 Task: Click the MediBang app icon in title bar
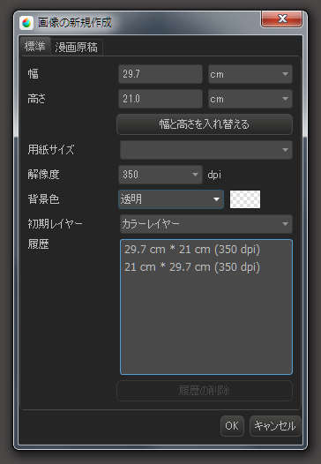pyautogui.click(x=26, y=23)
